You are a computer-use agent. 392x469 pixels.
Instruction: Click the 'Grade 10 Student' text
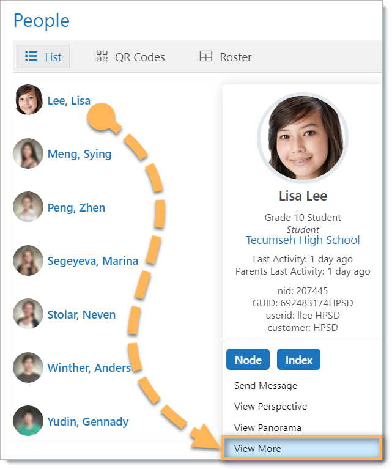(303, 218)
